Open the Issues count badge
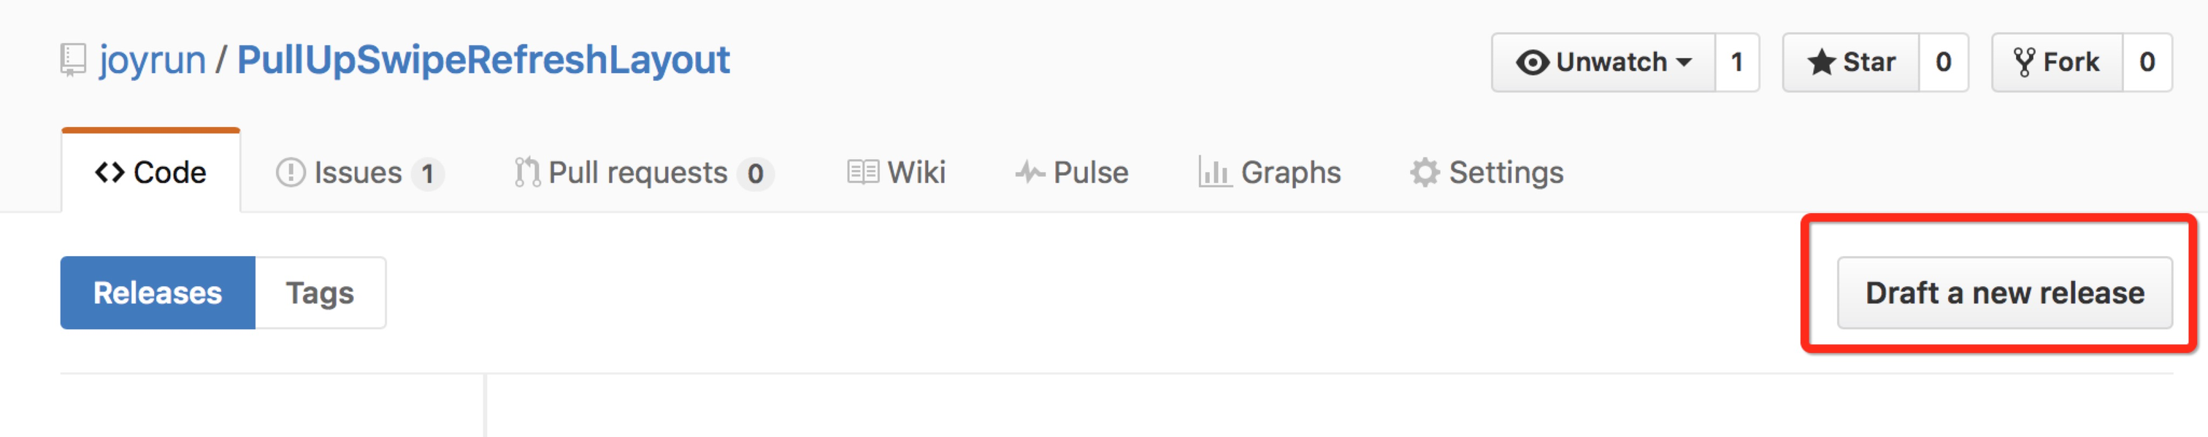The image size is (2208, 437). point(427,174)
